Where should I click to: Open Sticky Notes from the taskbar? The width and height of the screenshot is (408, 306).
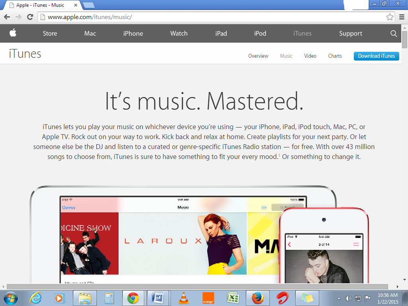pyautogui.click(x=307, y=298)
